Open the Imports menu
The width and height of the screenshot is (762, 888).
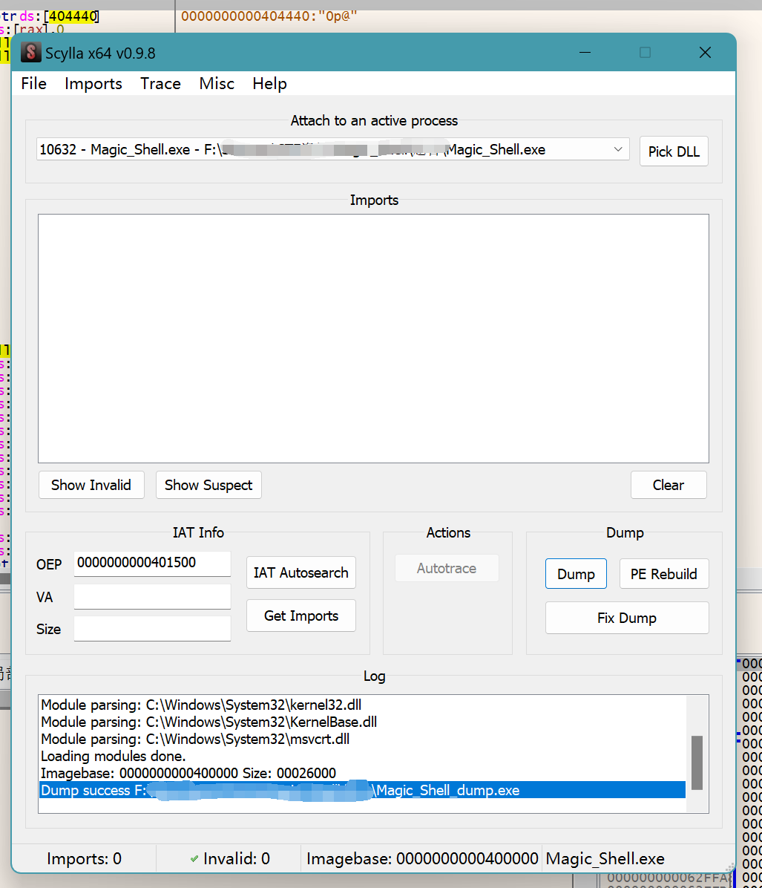click(93, 84)
